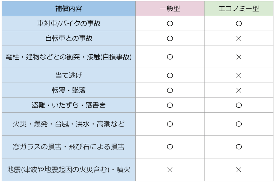Select the 転覆・墜落 row label
Screen dimensions: 274x182
(x=69, y=90)
